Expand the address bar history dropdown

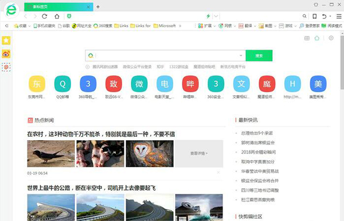coord(216,16)
